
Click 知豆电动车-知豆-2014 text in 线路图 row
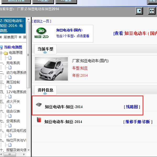pos(64,107)
